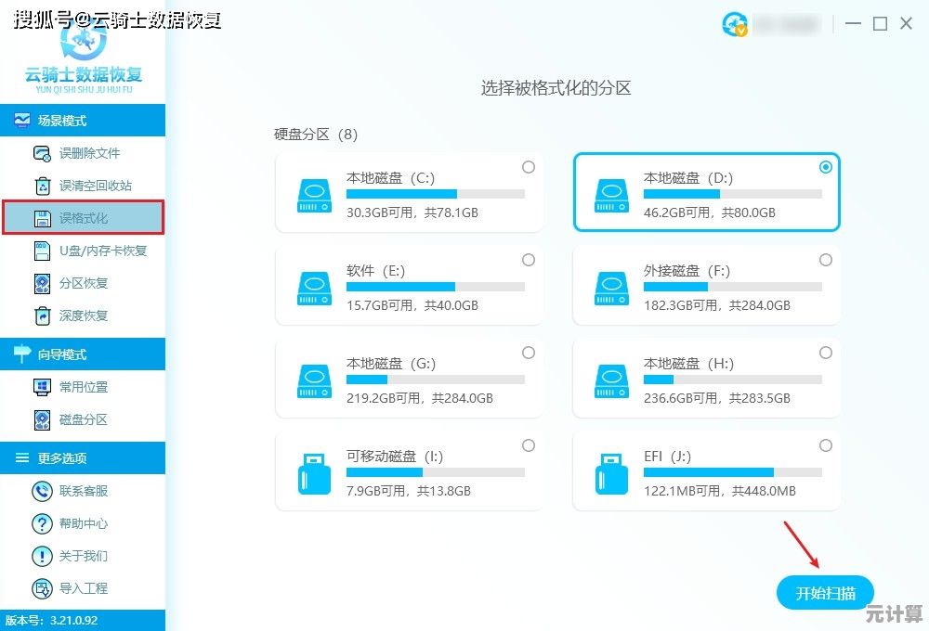The image size is (929, 631).
Task: Click the usage bar of EFI (J:)
Action: pyautogui.click(x=733, y=471)
